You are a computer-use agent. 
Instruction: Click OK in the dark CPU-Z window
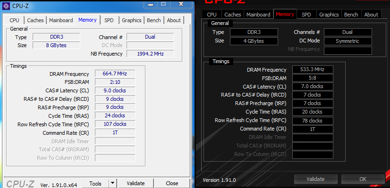[x=363, y=179]
